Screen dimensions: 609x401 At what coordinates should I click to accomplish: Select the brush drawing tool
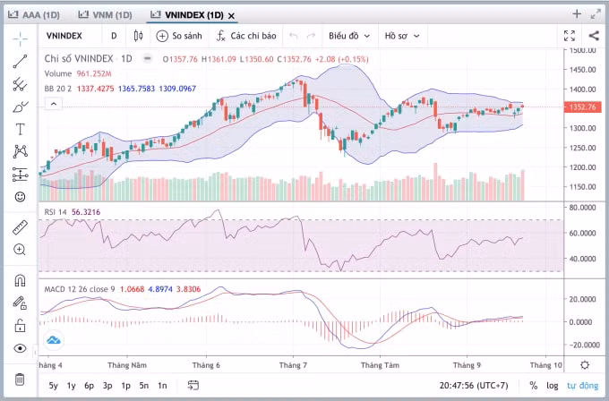[20, 107]
